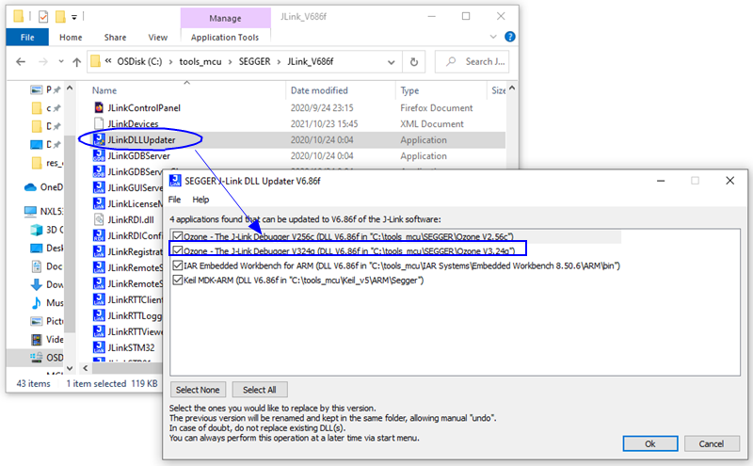Open View ribbon tab

click(x=158, y=37)
